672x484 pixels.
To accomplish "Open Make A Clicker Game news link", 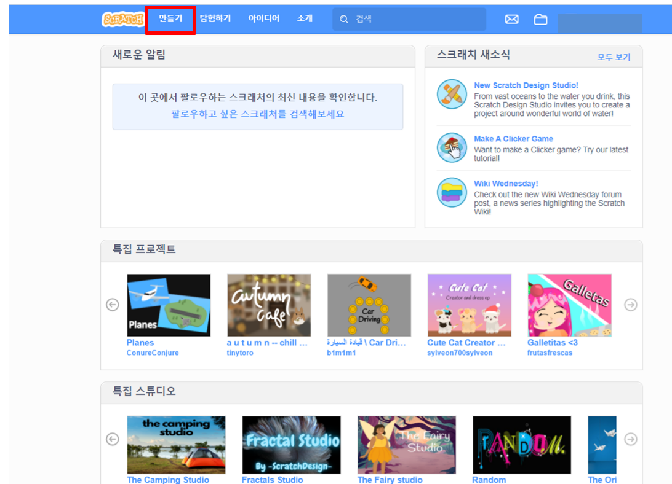I will (x=513, y=139).
